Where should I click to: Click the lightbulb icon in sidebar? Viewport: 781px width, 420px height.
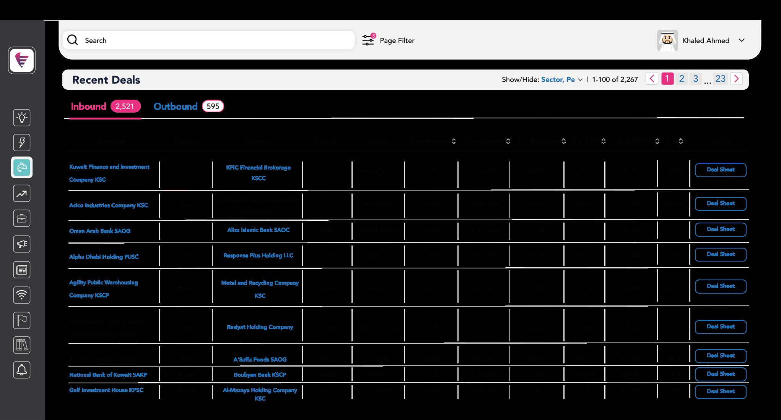[x=22, y=118]
